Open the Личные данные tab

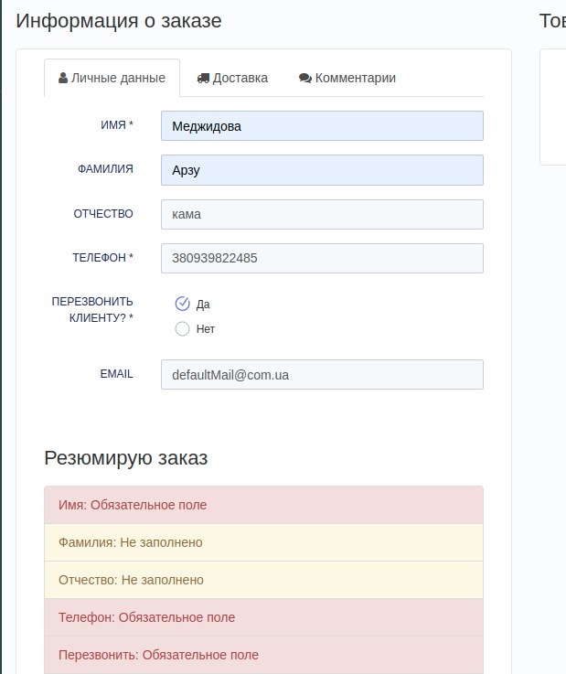[112, 78]
